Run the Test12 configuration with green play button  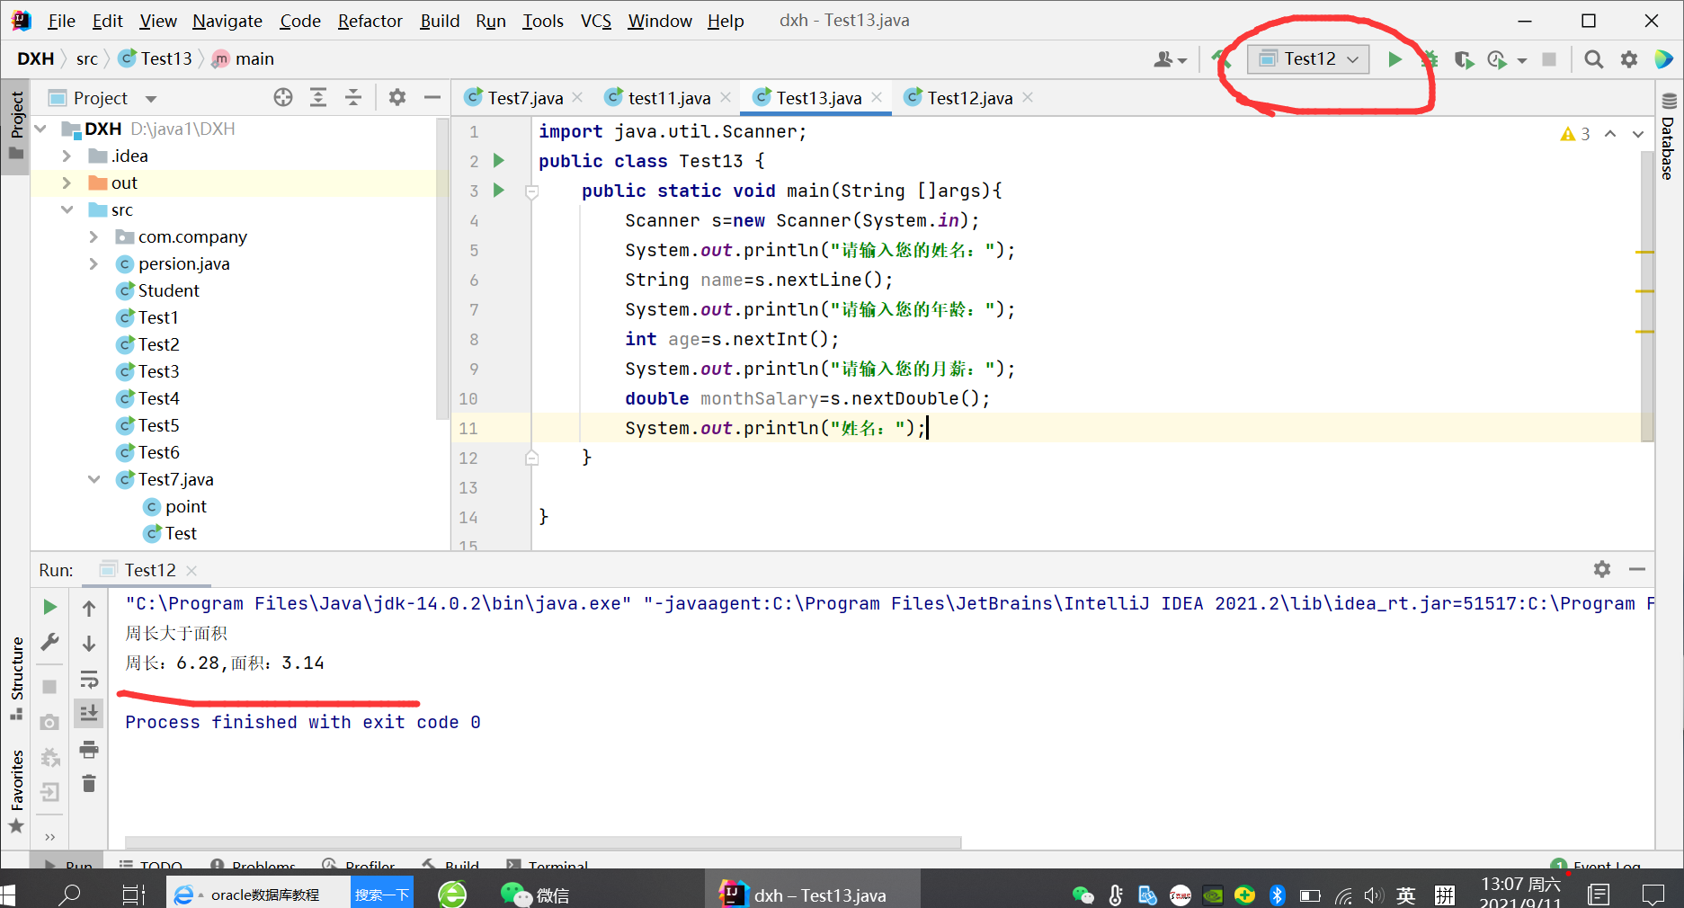pyautogui.click(x=1394, y=59)
